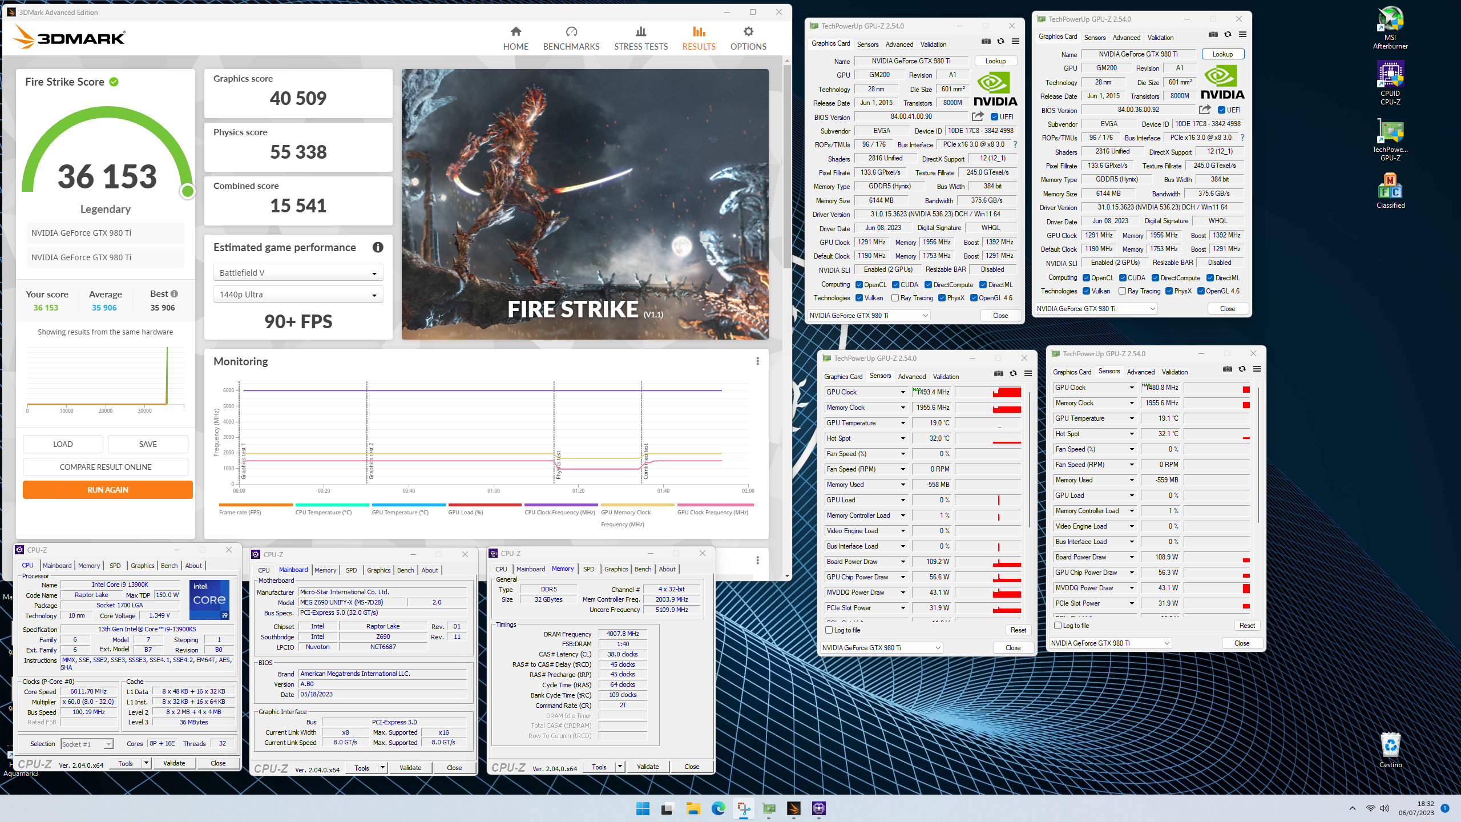Open Validation tab in bottom-left GPU-Z
Screen dimensions: 1461x822
tap(946, 377)
